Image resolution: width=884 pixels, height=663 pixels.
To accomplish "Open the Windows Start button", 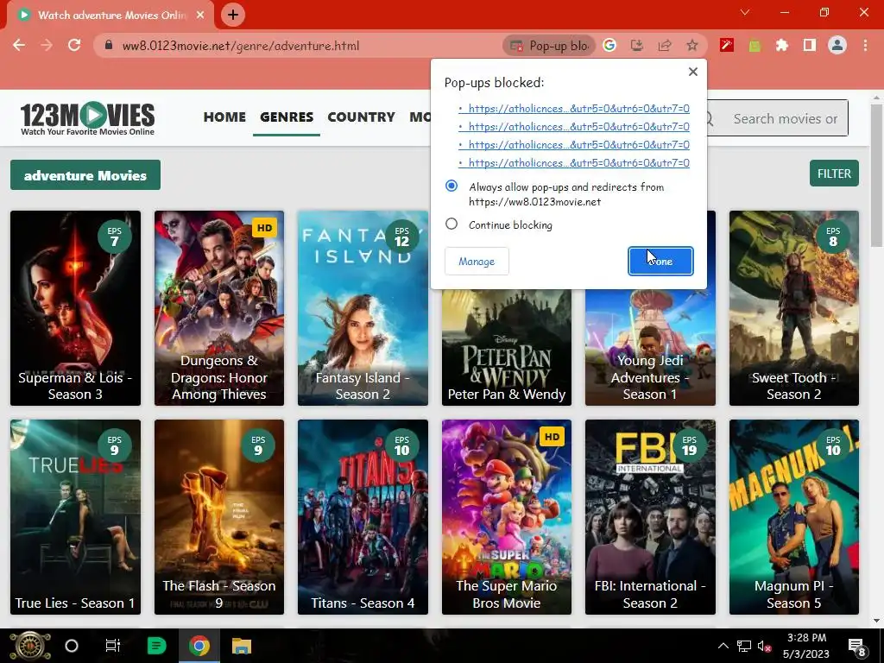I will click(x=30, y=646).
